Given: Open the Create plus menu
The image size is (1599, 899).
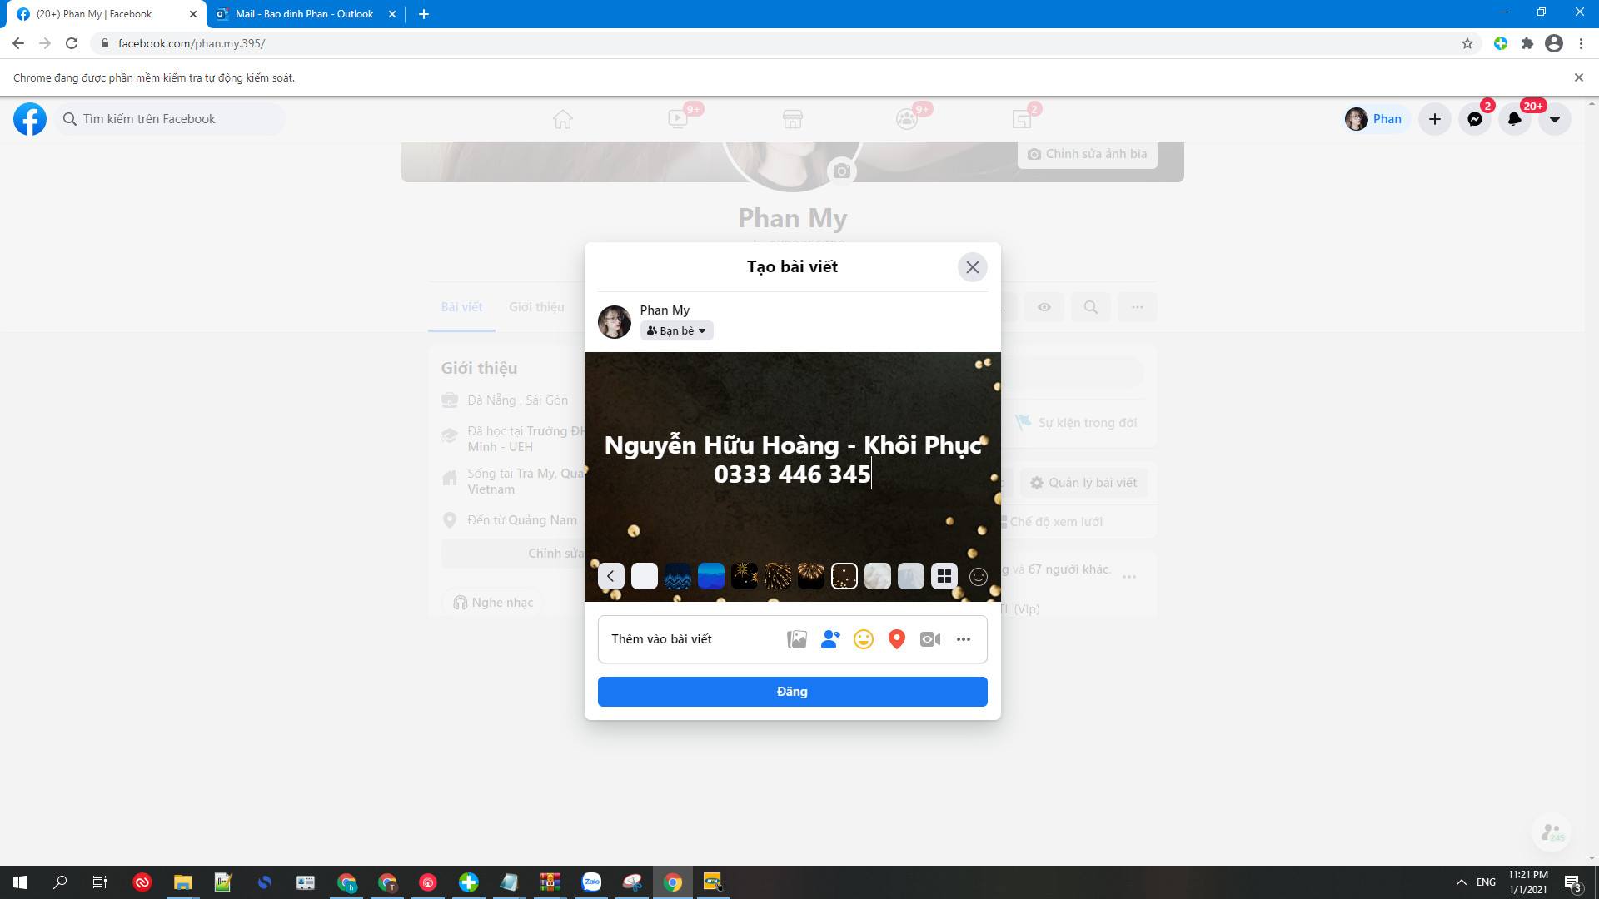Looking at the screenshot, I should (x=1435, y=119).
